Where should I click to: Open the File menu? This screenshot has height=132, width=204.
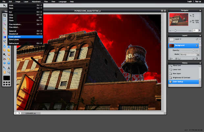pos(4,2)
